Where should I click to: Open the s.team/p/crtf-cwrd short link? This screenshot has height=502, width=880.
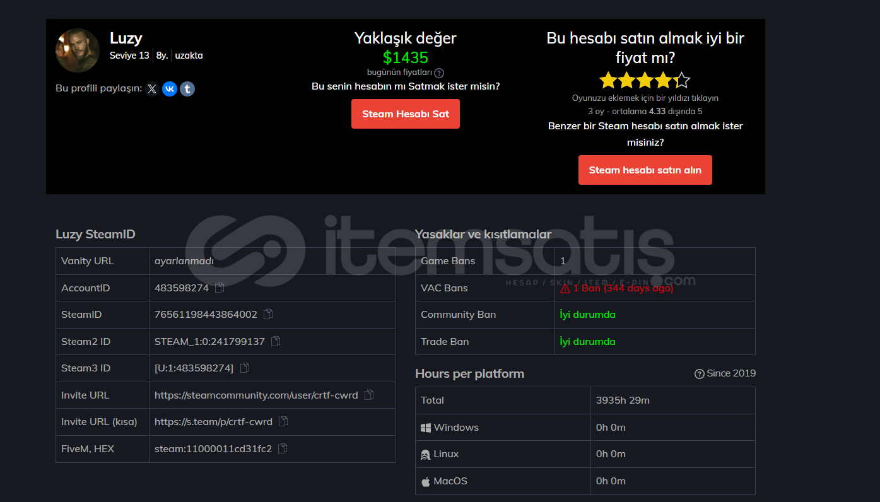coord(213,421)
